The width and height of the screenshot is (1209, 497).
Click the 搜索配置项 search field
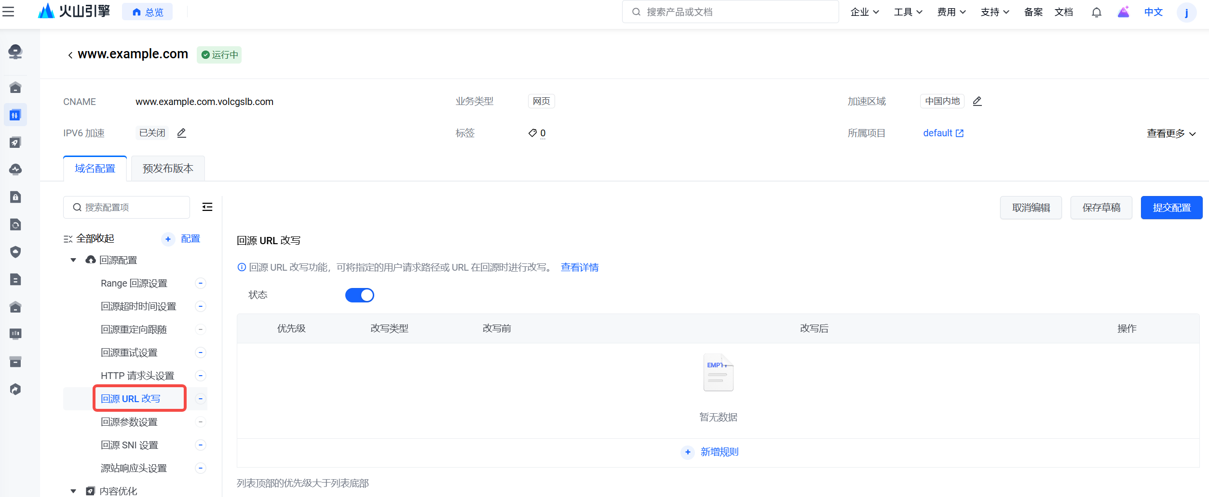[126, 207]
